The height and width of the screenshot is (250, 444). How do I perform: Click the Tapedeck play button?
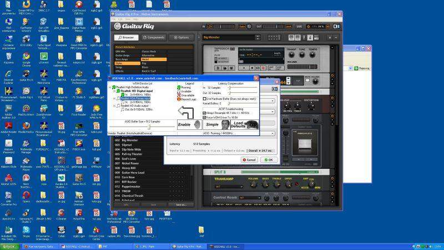(244, 68)
